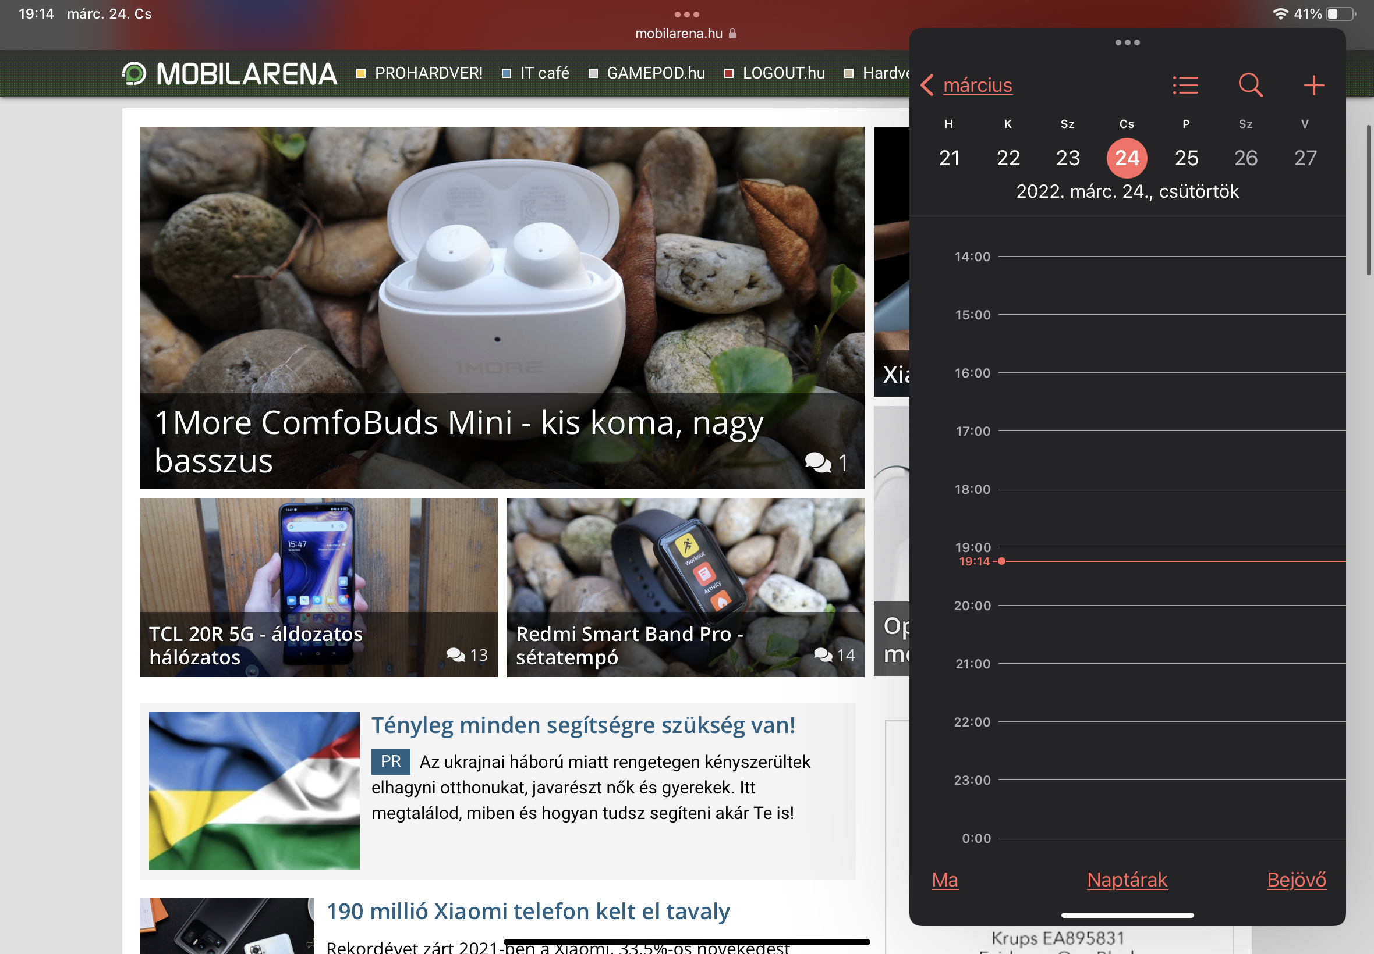Tap the Slide Over three-dots handle
This screenshot has height=954, width=1374.
[1127, 42]
